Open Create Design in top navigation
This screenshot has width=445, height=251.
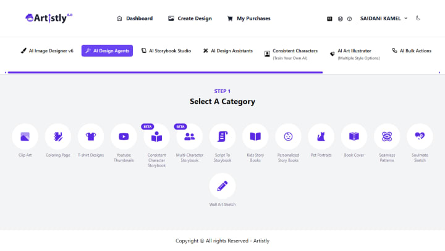coord(190,19)
